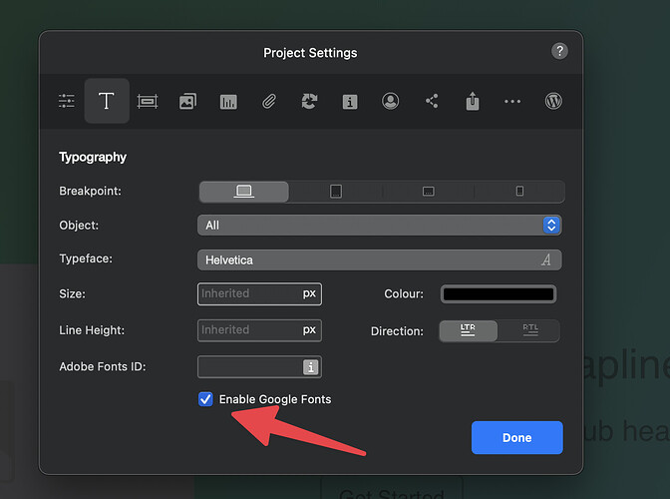The height and width of the screenshot is (499, 670).
Task: Open the Images settings tab
Action: (187, 102)
